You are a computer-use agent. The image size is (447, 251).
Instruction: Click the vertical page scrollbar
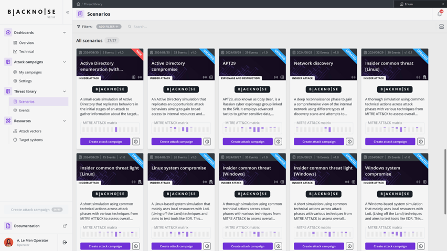tap(445, 181)
